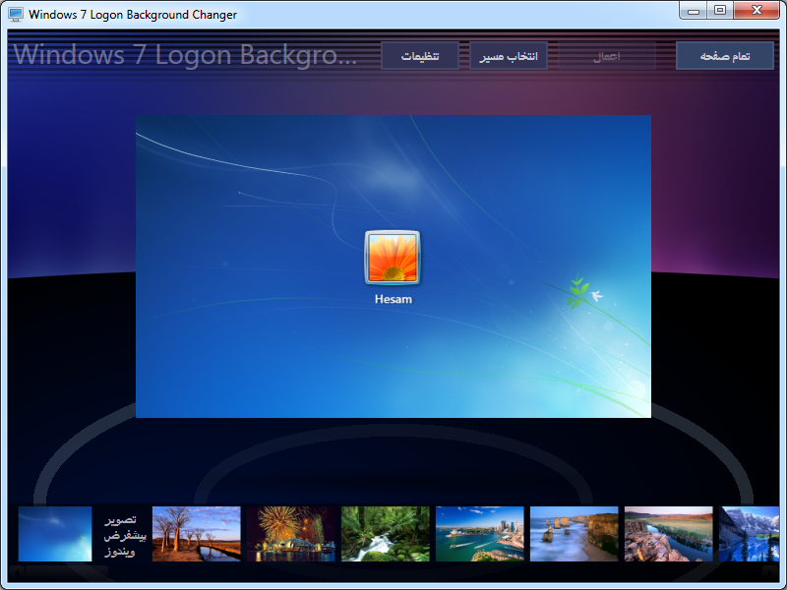The image size is (787, 590).
Task: Select the coastal sea stacks thumbnail
Action: pyautogui.click(x=574, y=534)
